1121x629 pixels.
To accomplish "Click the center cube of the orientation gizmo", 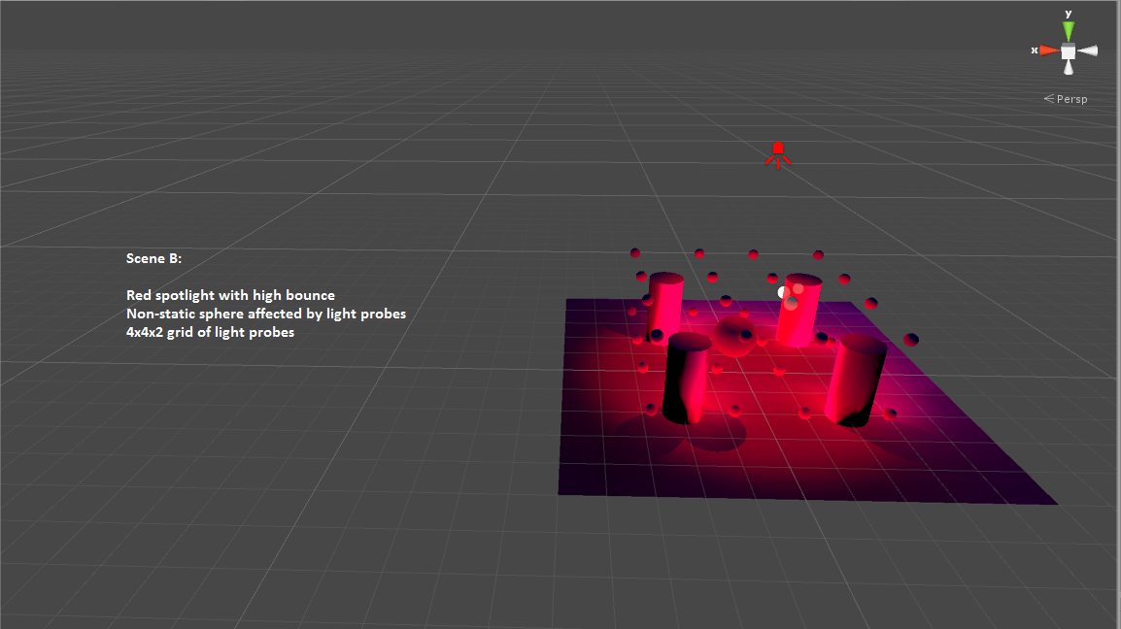I will pyautogui.click(x=1067, y=50).
